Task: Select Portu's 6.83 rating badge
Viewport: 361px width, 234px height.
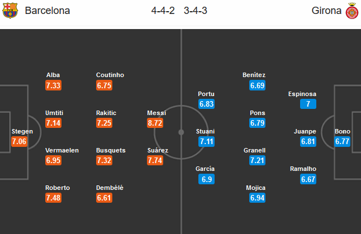Action: point(207,104)
